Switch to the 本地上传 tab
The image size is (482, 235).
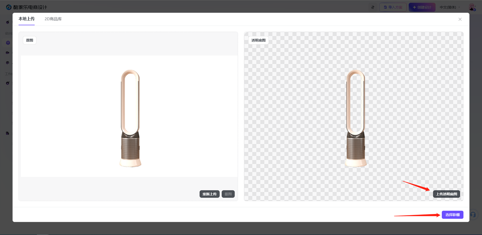(26, 19)
